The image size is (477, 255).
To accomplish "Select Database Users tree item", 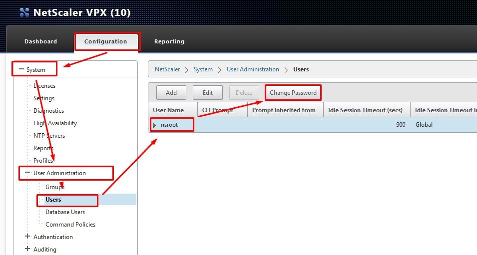I will click(65, 212).
